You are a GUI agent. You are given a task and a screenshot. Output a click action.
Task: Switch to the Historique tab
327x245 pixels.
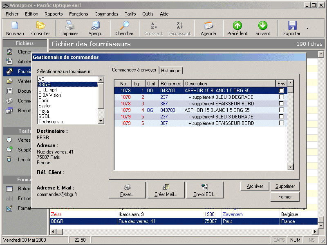[170, 71]
